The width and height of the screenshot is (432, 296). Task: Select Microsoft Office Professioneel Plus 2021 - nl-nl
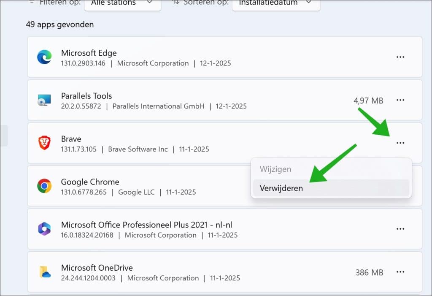point(146,225)
